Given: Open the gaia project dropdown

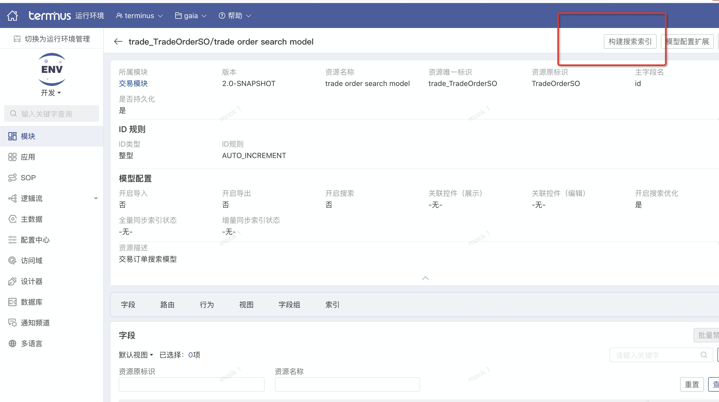Looking at the screenshot, I should point(191,16).
